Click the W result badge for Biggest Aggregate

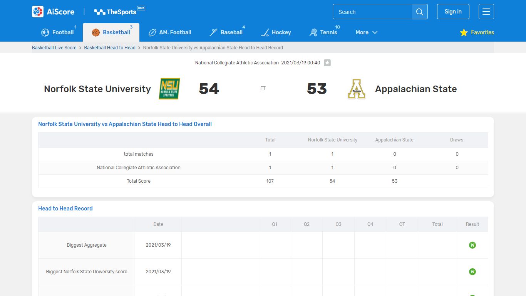(472, 245)
